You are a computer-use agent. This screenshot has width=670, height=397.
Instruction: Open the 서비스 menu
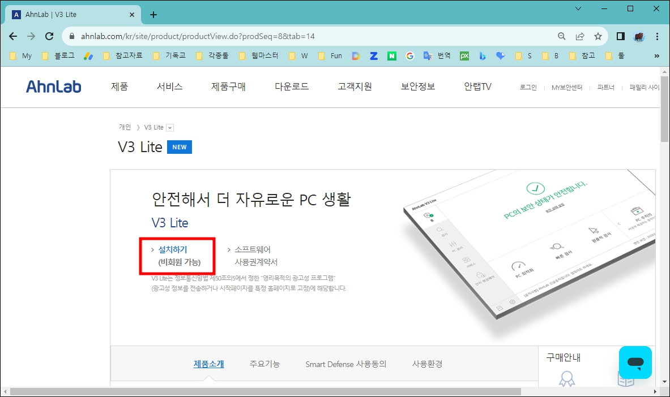click(170, 87)
